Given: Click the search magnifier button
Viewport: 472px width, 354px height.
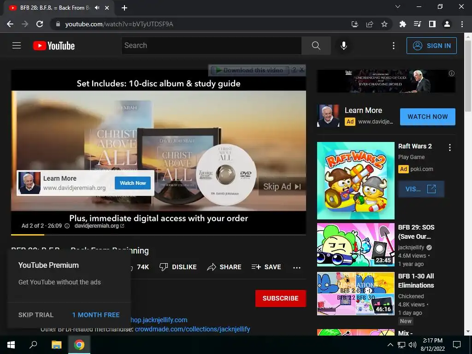Looking at the screenshot, I should click(316, 46).
